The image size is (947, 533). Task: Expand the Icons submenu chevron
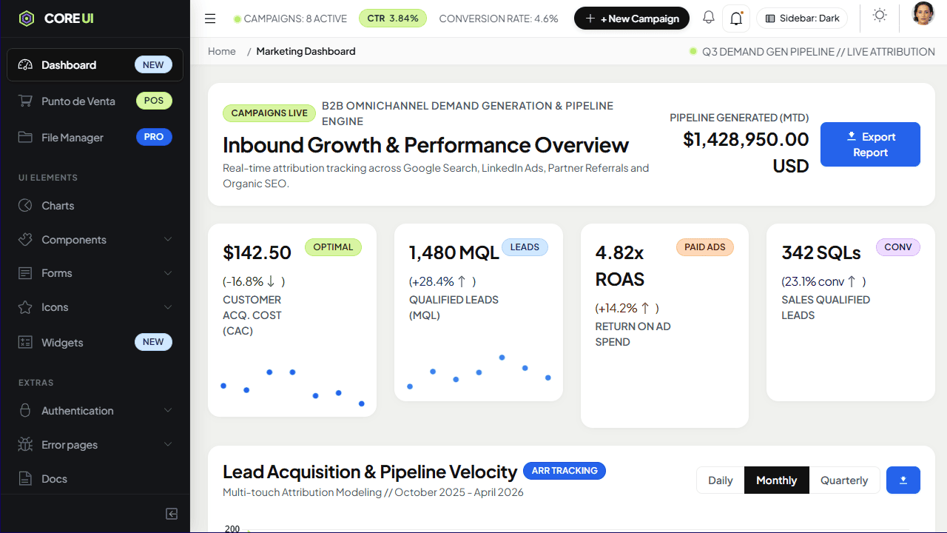(x=168, y=307)
